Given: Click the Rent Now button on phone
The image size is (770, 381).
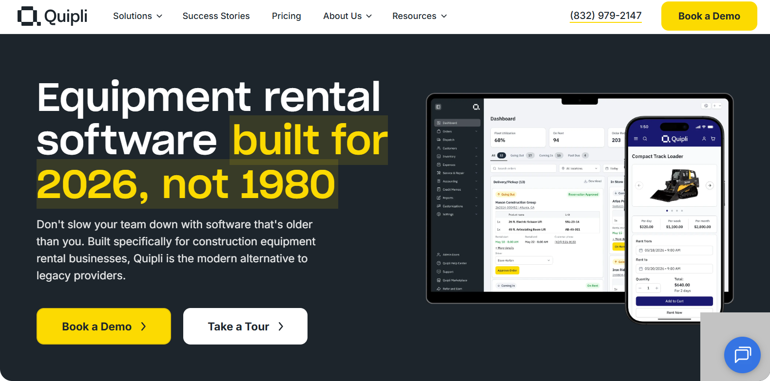Looking at the screenshot, I should [674, 312].
